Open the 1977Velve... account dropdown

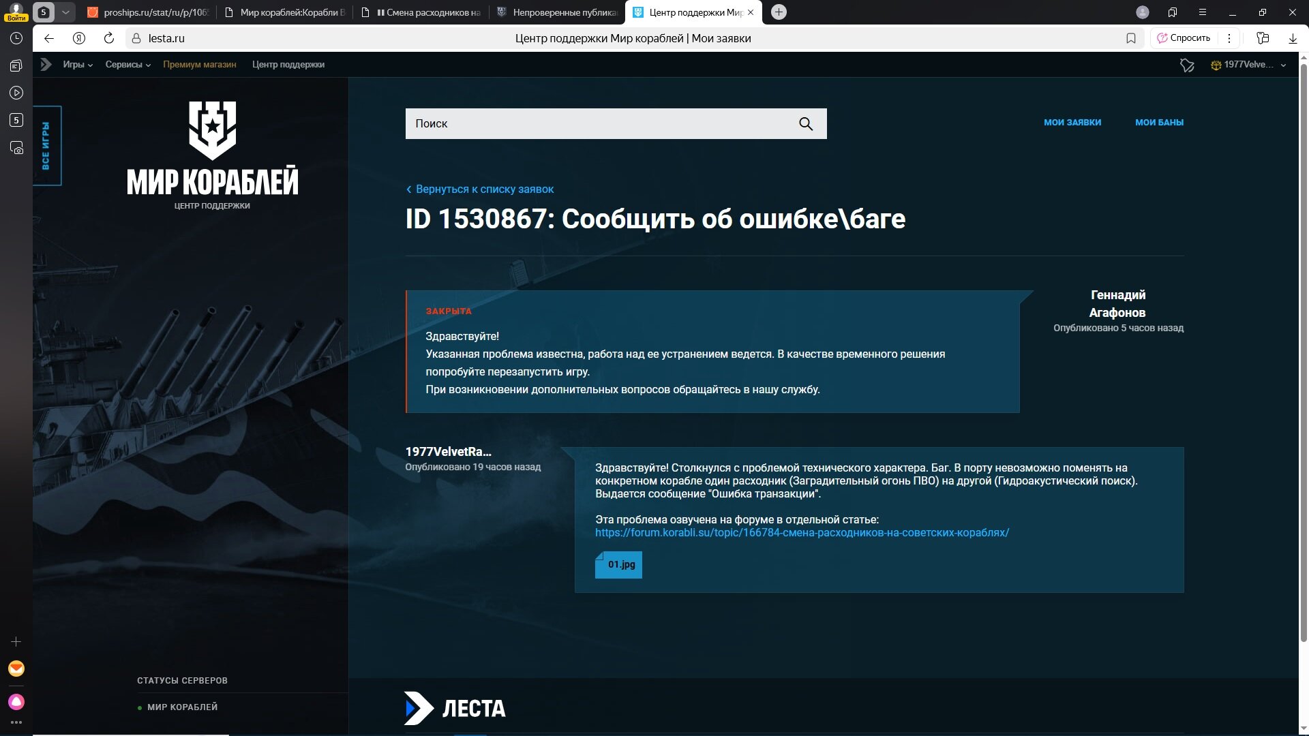pos(1248,65)
